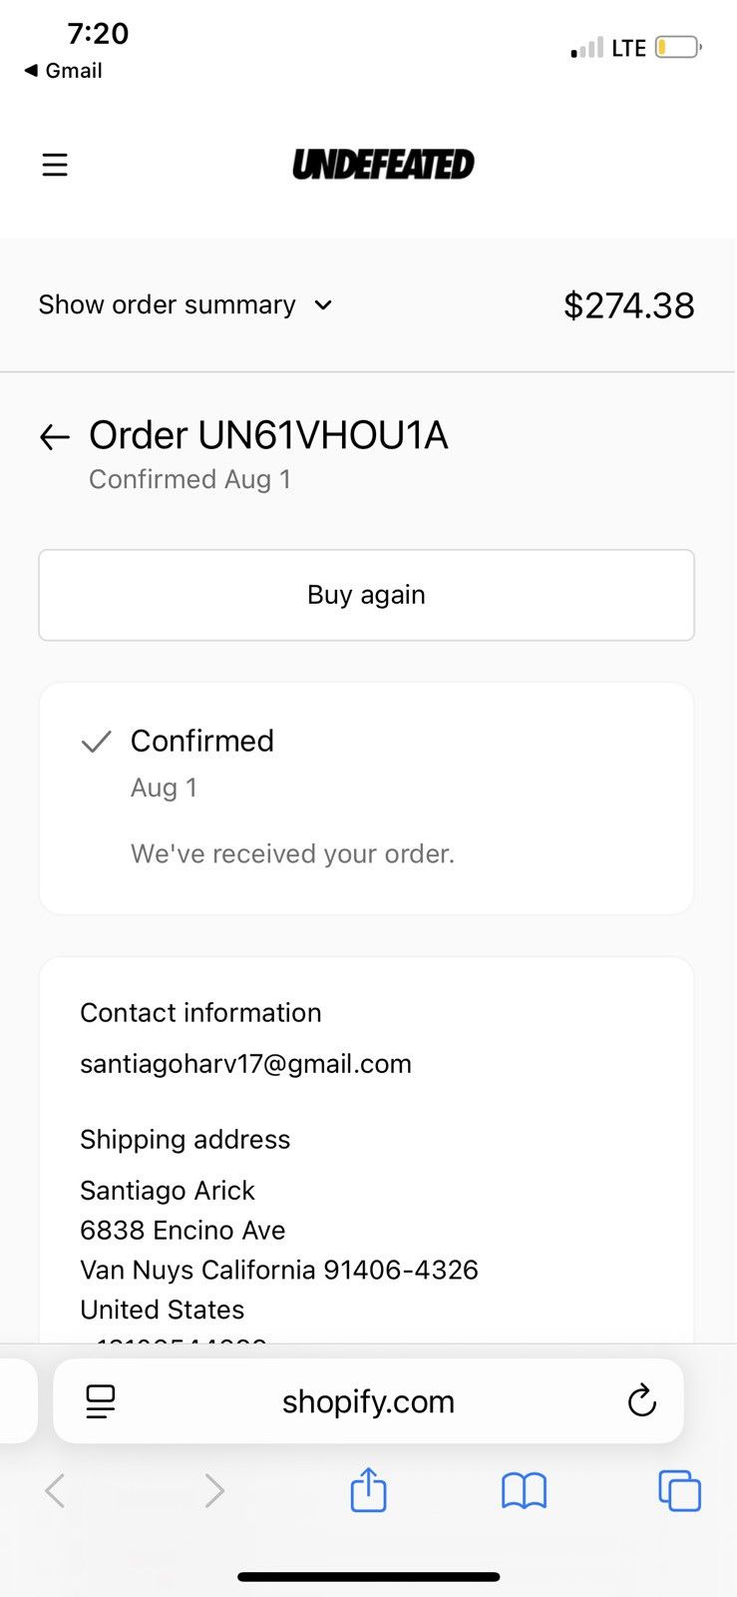Go forward with Safari forward chevron

pyautogui.click(x=213, y=1491)
